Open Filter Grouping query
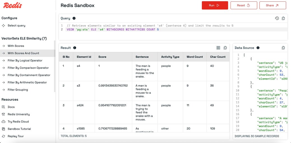Viewport: 291px width, 143px height. coord(18,90)
